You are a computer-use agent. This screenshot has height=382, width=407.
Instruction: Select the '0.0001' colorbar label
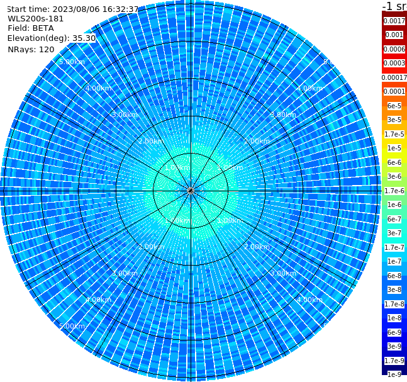click(x=394, y=91)
